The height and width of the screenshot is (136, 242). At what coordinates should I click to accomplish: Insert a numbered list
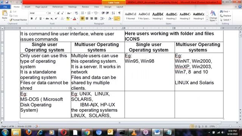[89, 13]
